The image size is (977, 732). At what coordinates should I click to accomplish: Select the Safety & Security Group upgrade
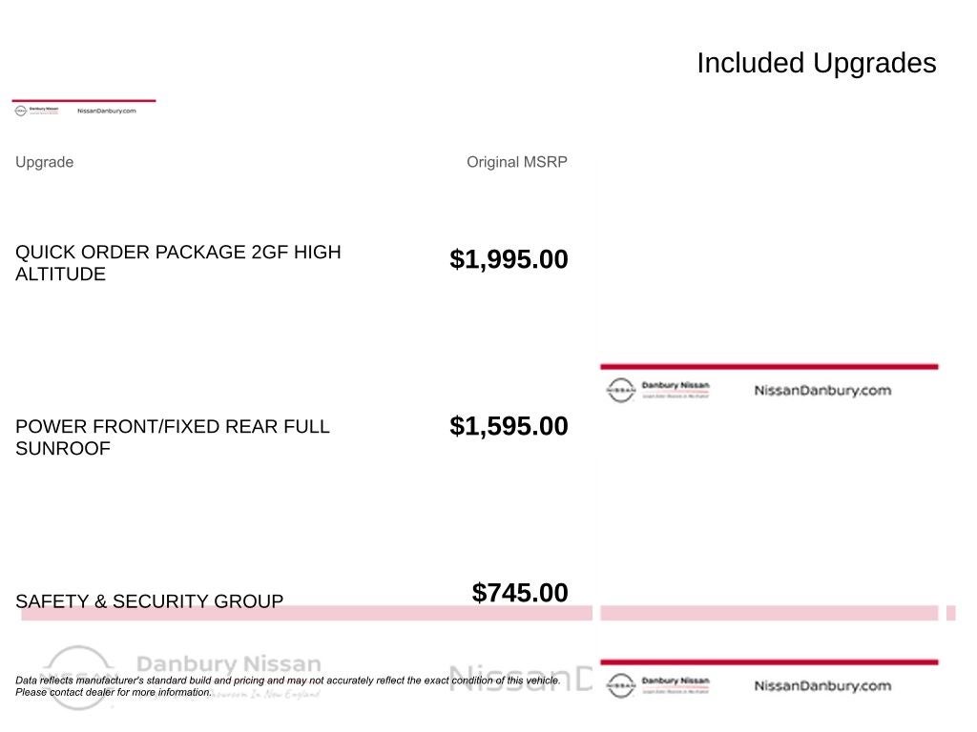click(x=149, y=601)
